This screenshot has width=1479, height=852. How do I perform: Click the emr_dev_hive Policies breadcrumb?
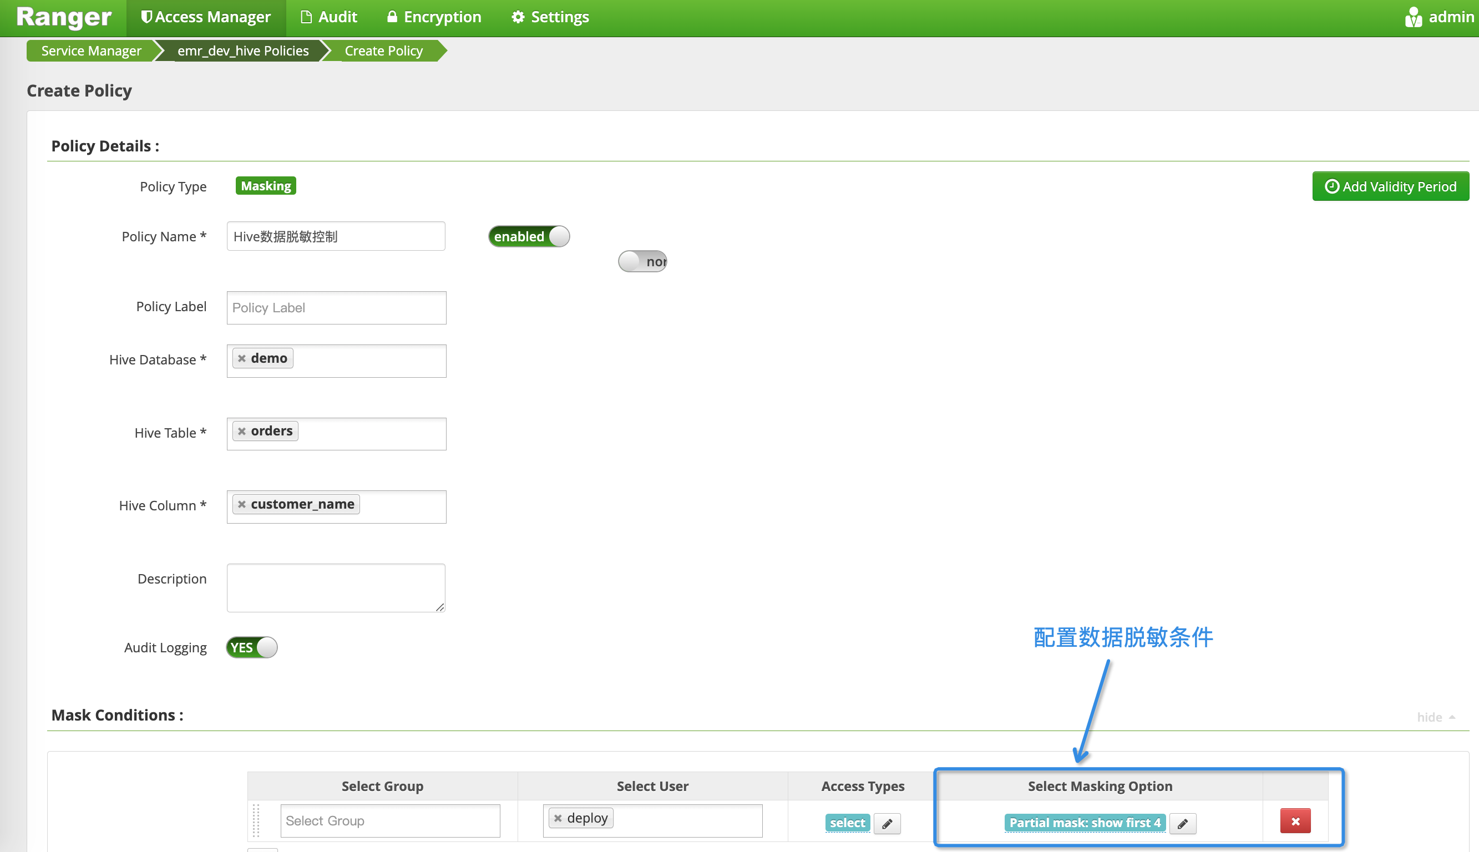pos(242,50)
